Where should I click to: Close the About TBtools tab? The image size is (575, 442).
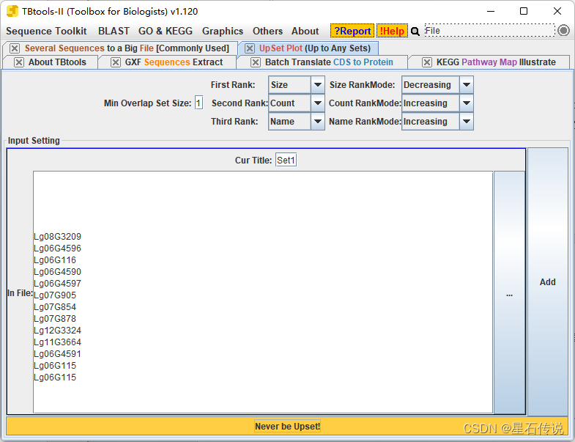point(19,62)
